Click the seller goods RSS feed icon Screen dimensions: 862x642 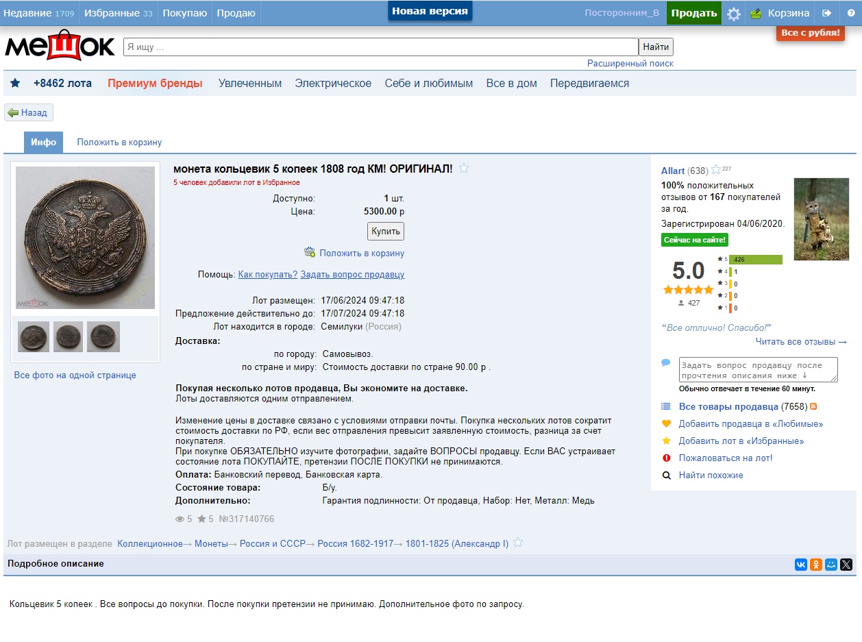(x=813, y=406)
